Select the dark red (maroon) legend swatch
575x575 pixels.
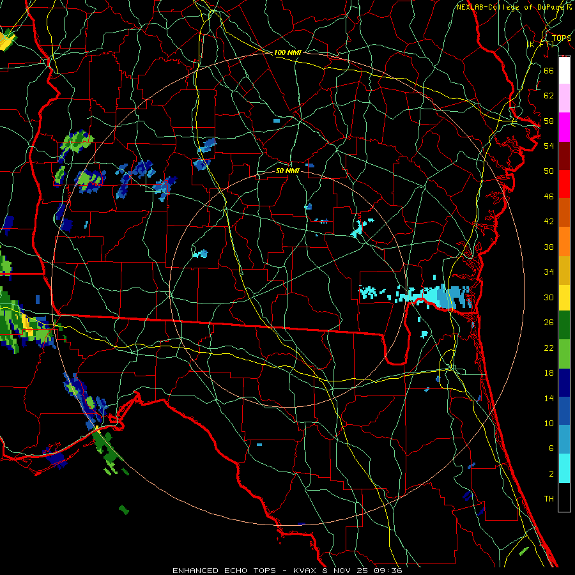point(564,156)
